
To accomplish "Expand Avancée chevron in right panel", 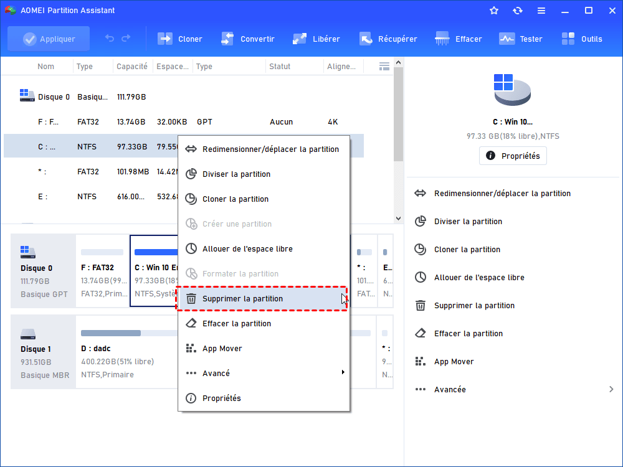I will [611, 389].
